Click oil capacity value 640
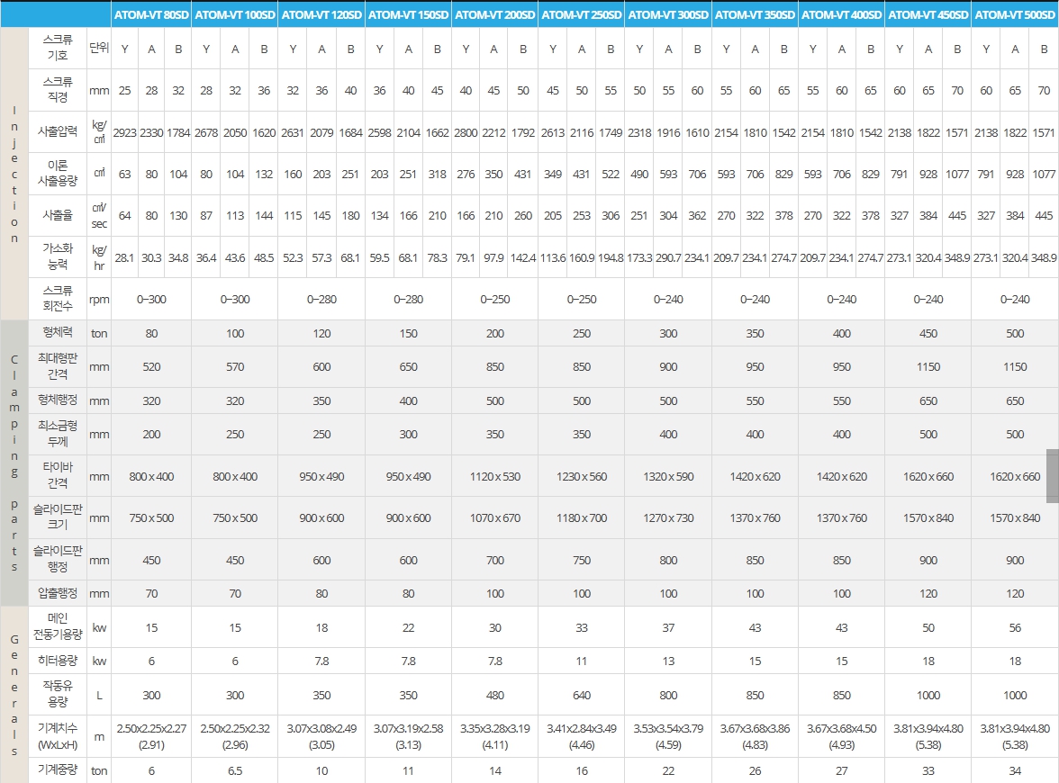This screenshot has height=783, width=1059. pos(582,695)
